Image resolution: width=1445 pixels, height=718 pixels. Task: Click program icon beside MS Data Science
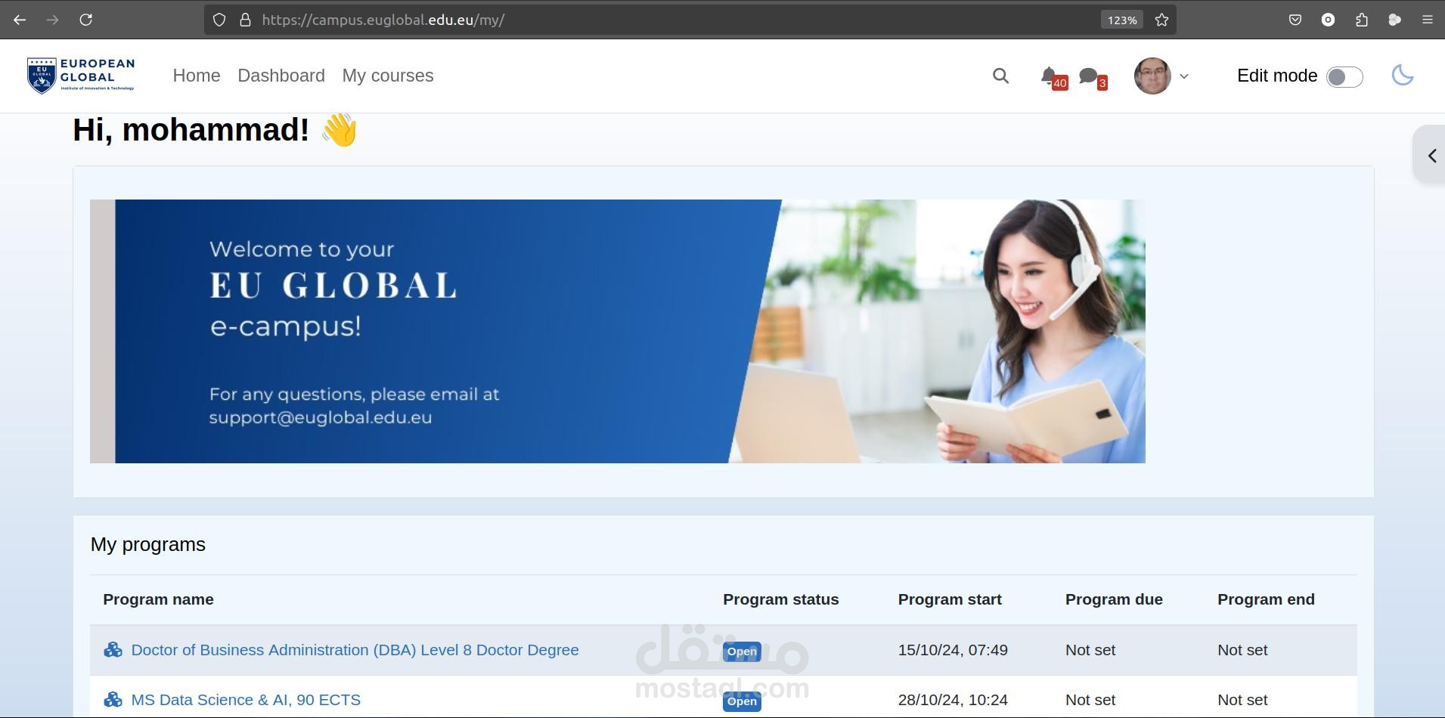tap(113, 700)
